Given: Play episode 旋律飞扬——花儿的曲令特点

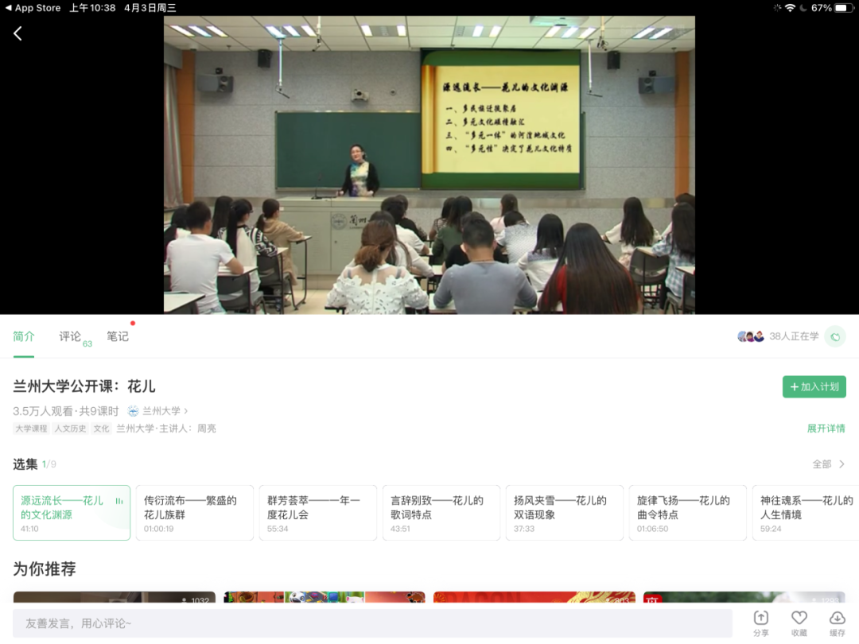Looking at the screenshot, I should [687, 513].
